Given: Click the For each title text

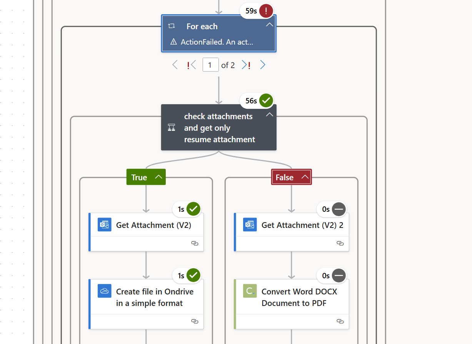Looking at the screenshot, I should 202,26.
